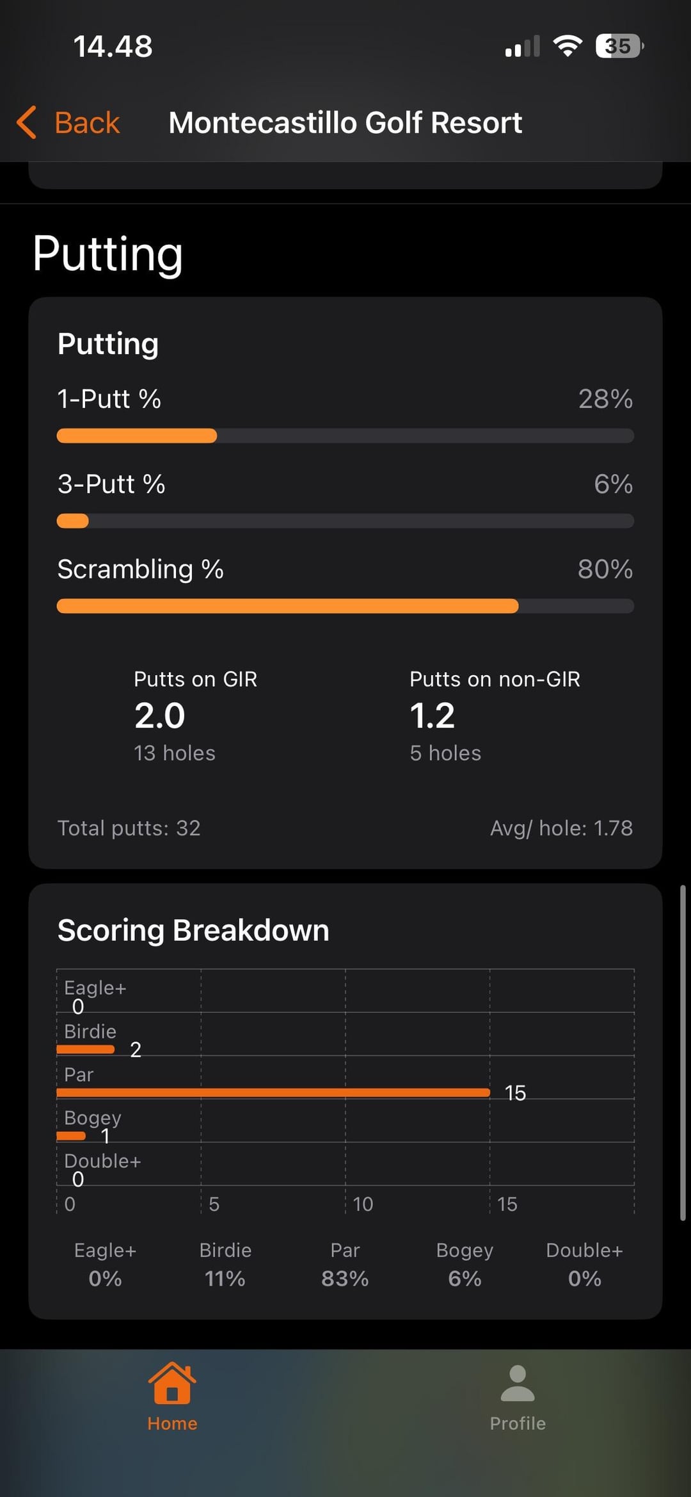Open the Home tab house icon

(172, 1383)
